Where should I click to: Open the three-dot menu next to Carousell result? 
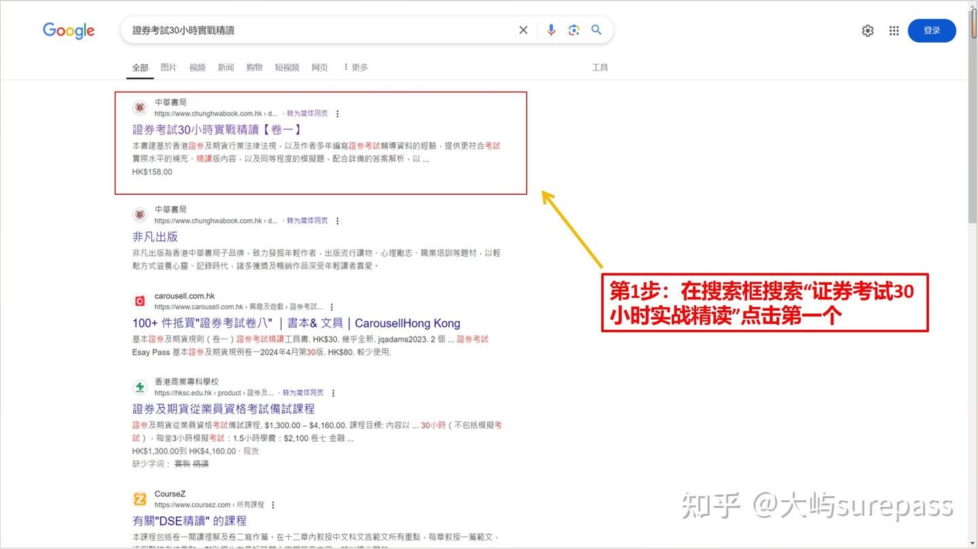coord(332,306)
